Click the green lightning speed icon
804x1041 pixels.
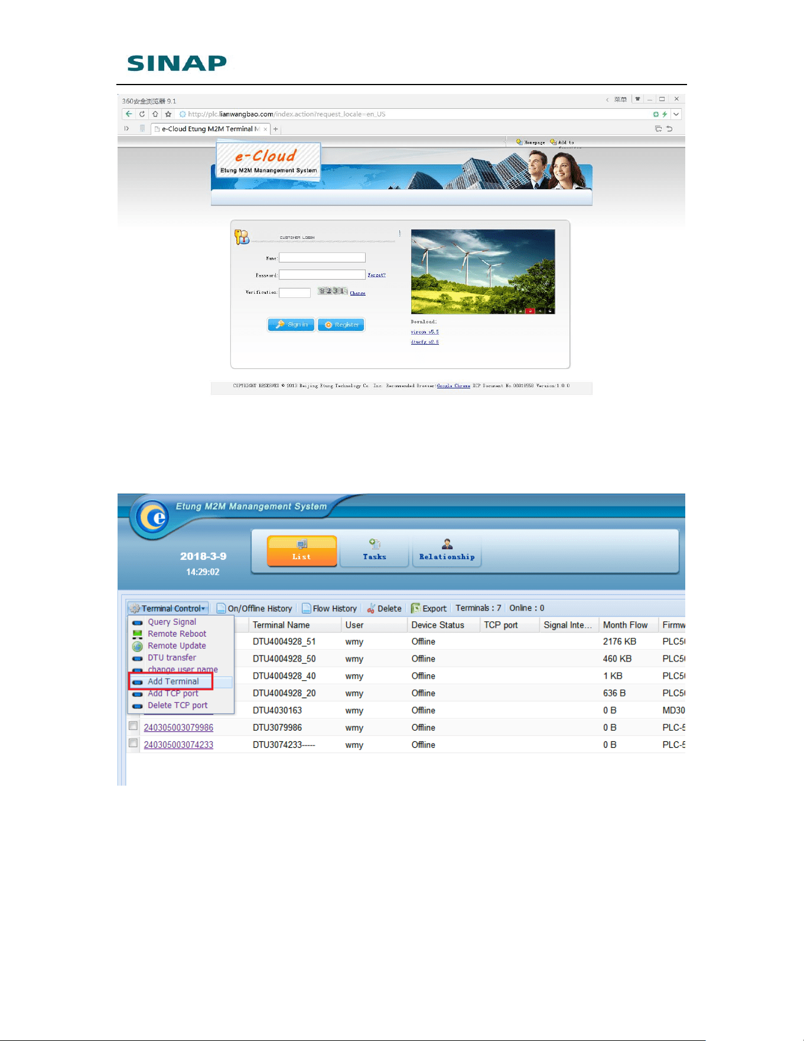point(665,114)
